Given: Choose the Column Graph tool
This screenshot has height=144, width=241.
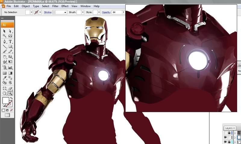Looking at the screenshot, I should coord(10,67).
